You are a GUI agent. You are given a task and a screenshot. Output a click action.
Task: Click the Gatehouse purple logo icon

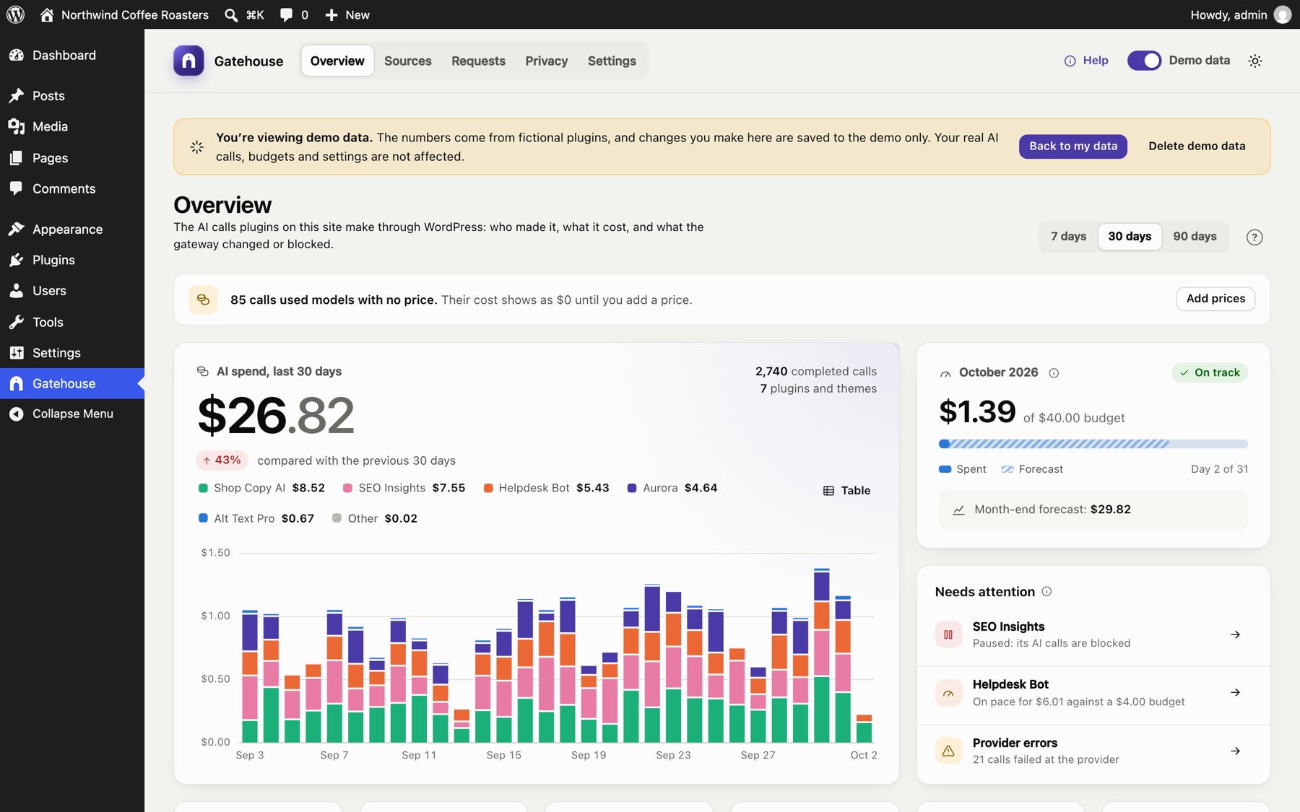188,61
